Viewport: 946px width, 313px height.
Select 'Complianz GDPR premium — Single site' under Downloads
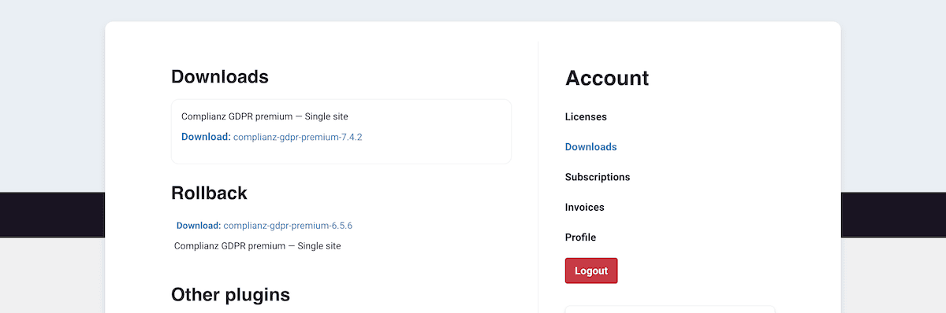coord(265,116)
